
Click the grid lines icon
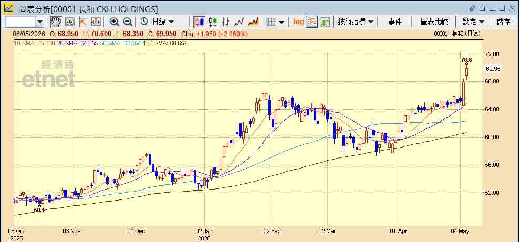tap(271, 22)
